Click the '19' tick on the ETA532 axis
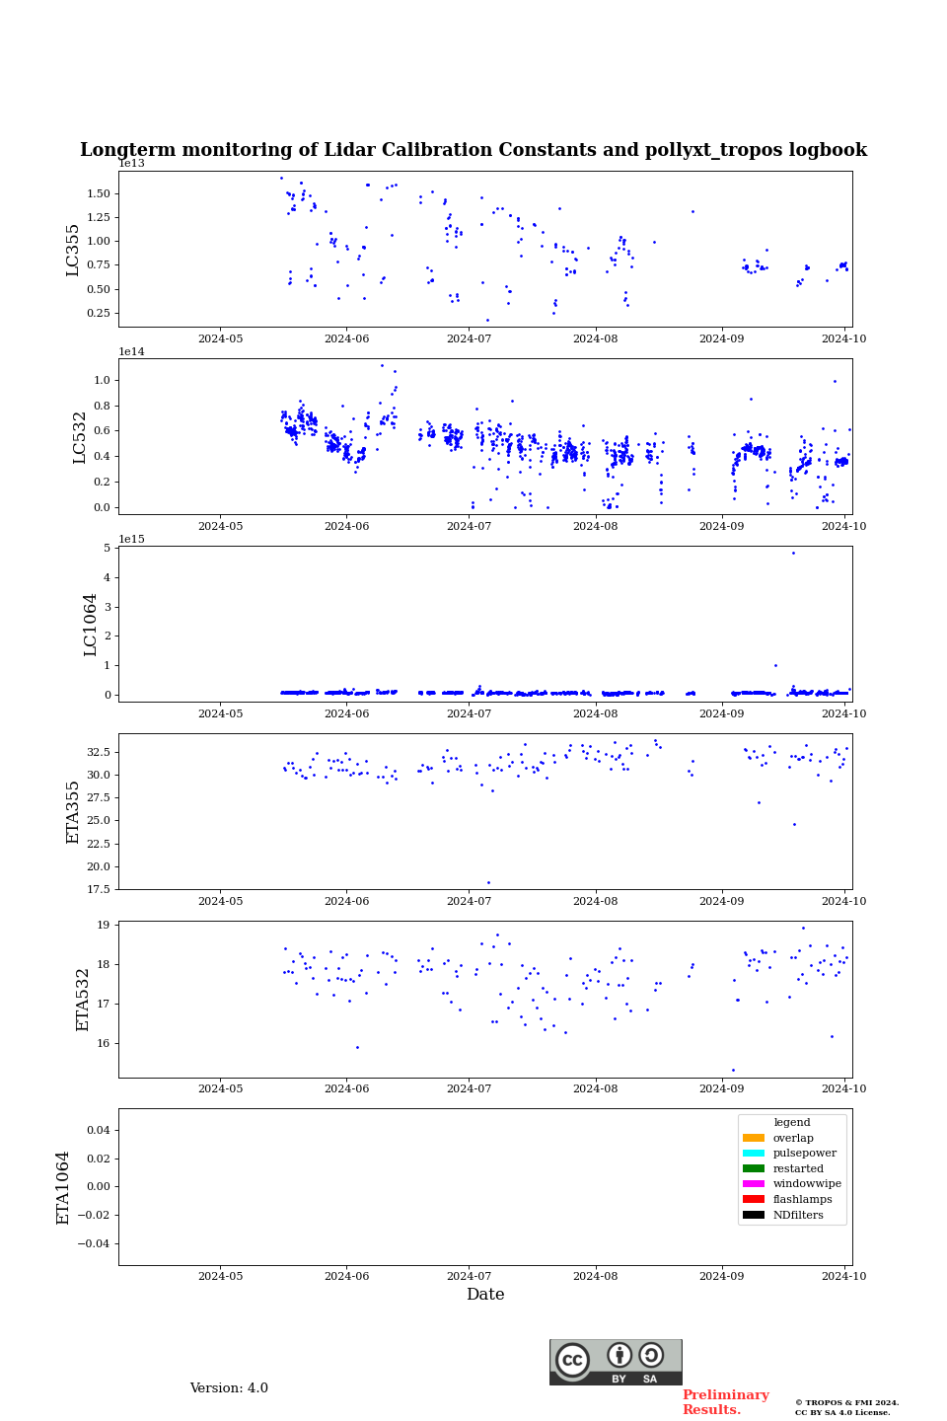947x1421 pixels. (104, 926)
